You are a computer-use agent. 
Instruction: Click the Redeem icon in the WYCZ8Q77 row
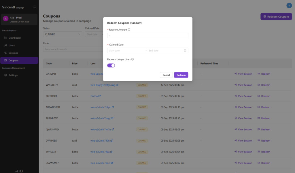tap(259, 85)
